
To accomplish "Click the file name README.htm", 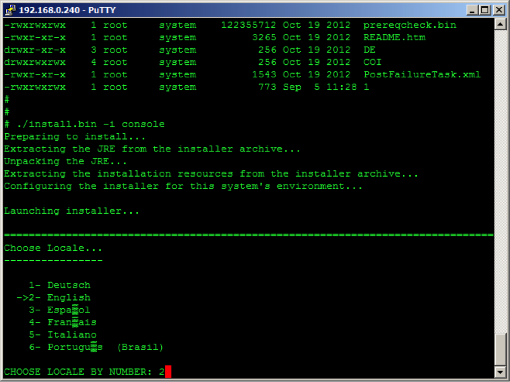I will coord(394,38).
